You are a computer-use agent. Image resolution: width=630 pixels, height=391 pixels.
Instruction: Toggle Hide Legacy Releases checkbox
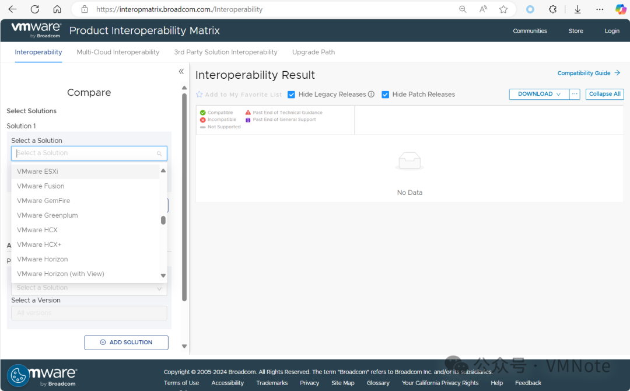(291, 95)
